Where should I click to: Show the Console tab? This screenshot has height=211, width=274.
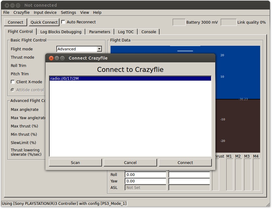coord(149,32)
